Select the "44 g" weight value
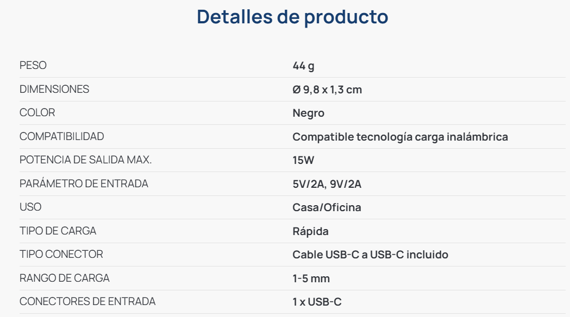Image resolution: width=570 pixels, height=317 pixels. (303, 66)
